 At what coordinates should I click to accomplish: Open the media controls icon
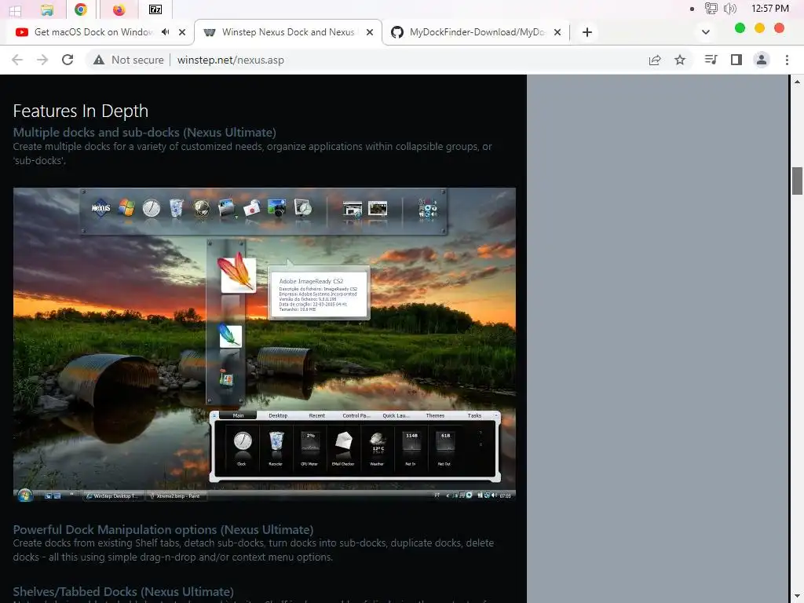[711, 60]
